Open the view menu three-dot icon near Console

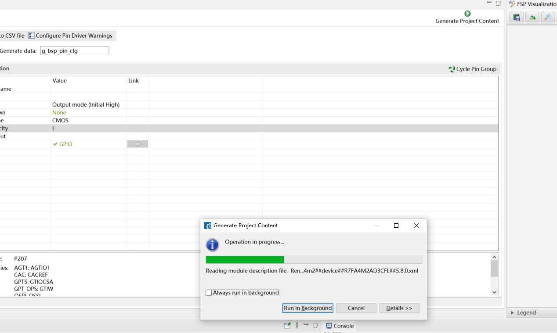point(297,326)
